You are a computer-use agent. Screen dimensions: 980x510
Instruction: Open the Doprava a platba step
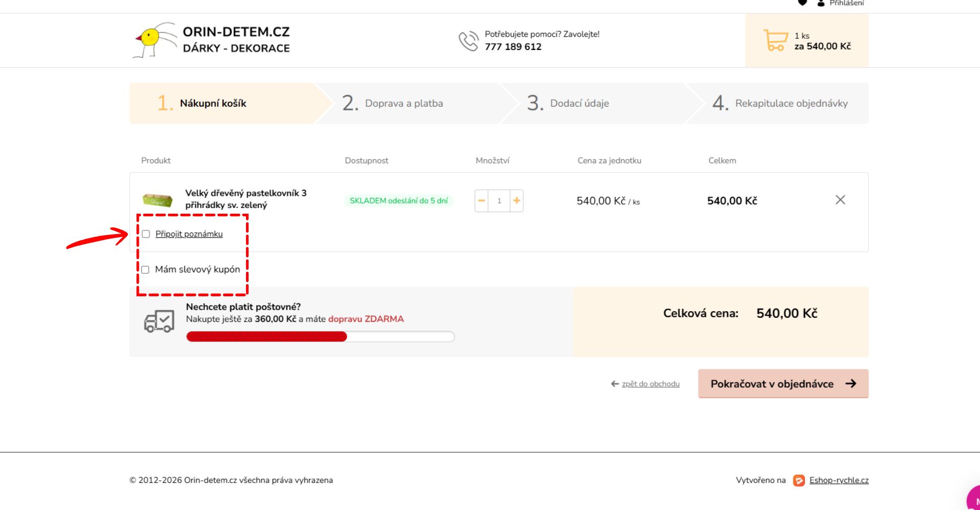pyautogui.click(x=403, y=104)
